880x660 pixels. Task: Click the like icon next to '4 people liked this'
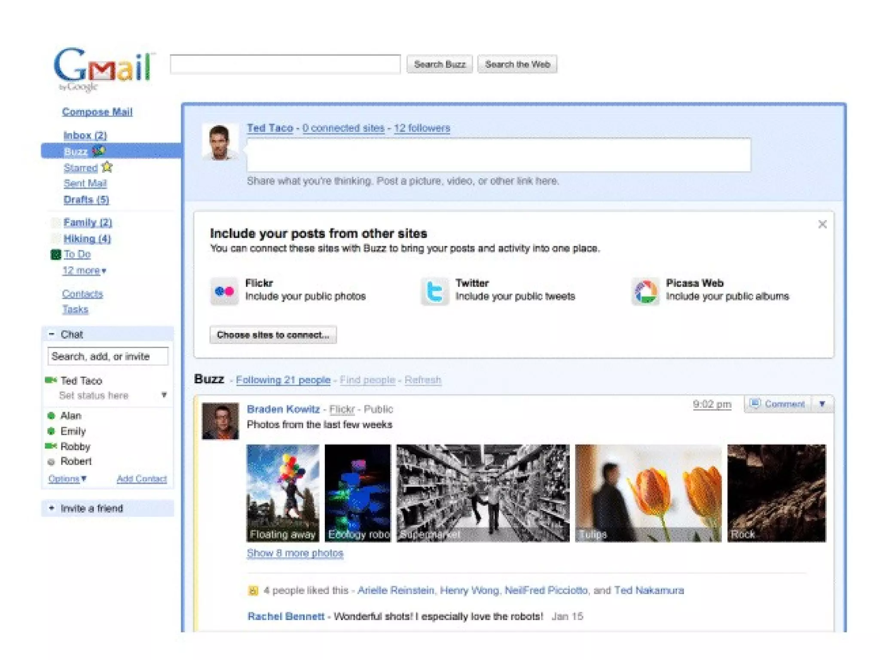[x=253, y=591]
